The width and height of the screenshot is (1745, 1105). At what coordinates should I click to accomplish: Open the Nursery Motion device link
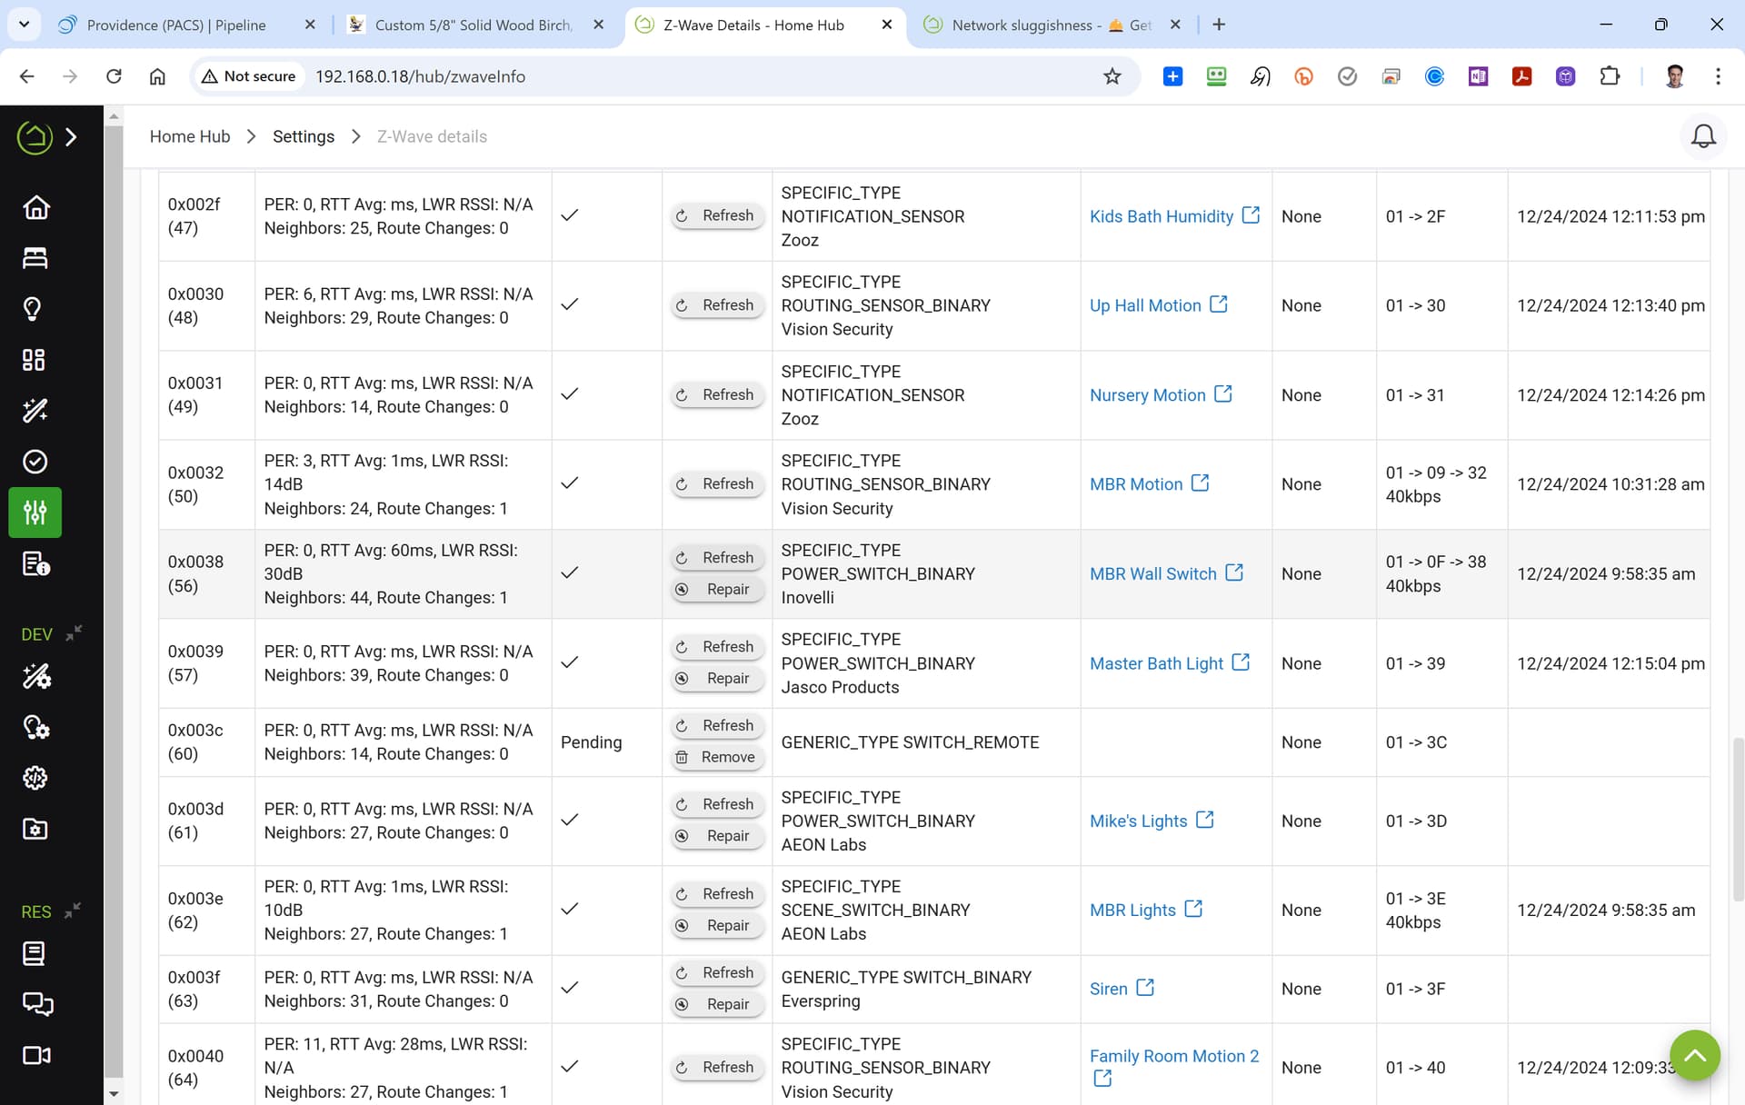click(1148, 395)
